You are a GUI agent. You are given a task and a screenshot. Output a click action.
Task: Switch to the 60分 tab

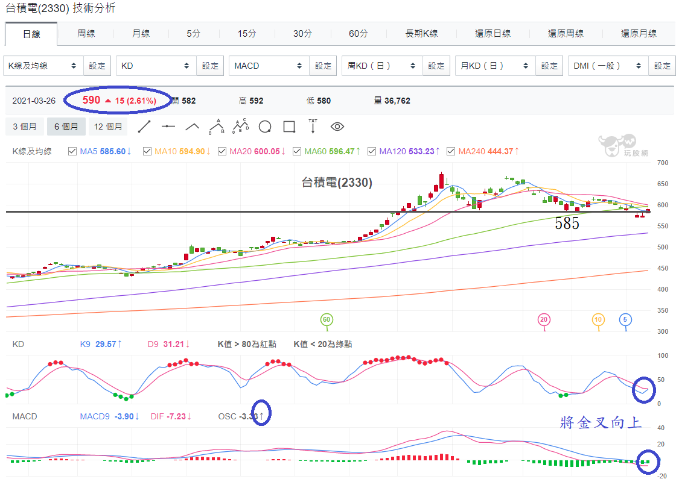[x=359, y=34]
